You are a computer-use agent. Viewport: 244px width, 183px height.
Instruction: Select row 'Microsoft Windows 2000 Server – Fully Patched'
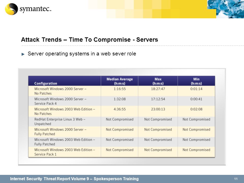[122, 132]
